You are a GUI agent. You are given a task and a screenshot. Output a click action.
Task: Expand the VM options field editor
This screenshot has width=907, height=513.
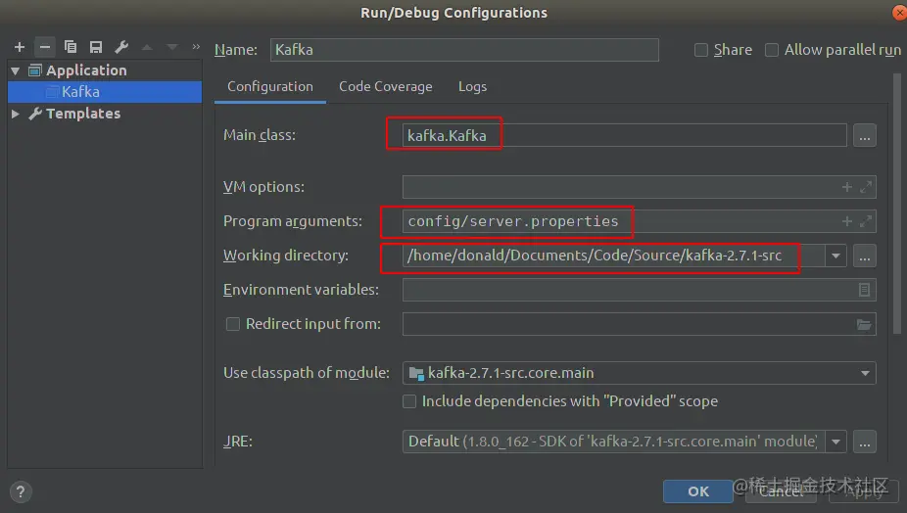(x=865, y=187)
